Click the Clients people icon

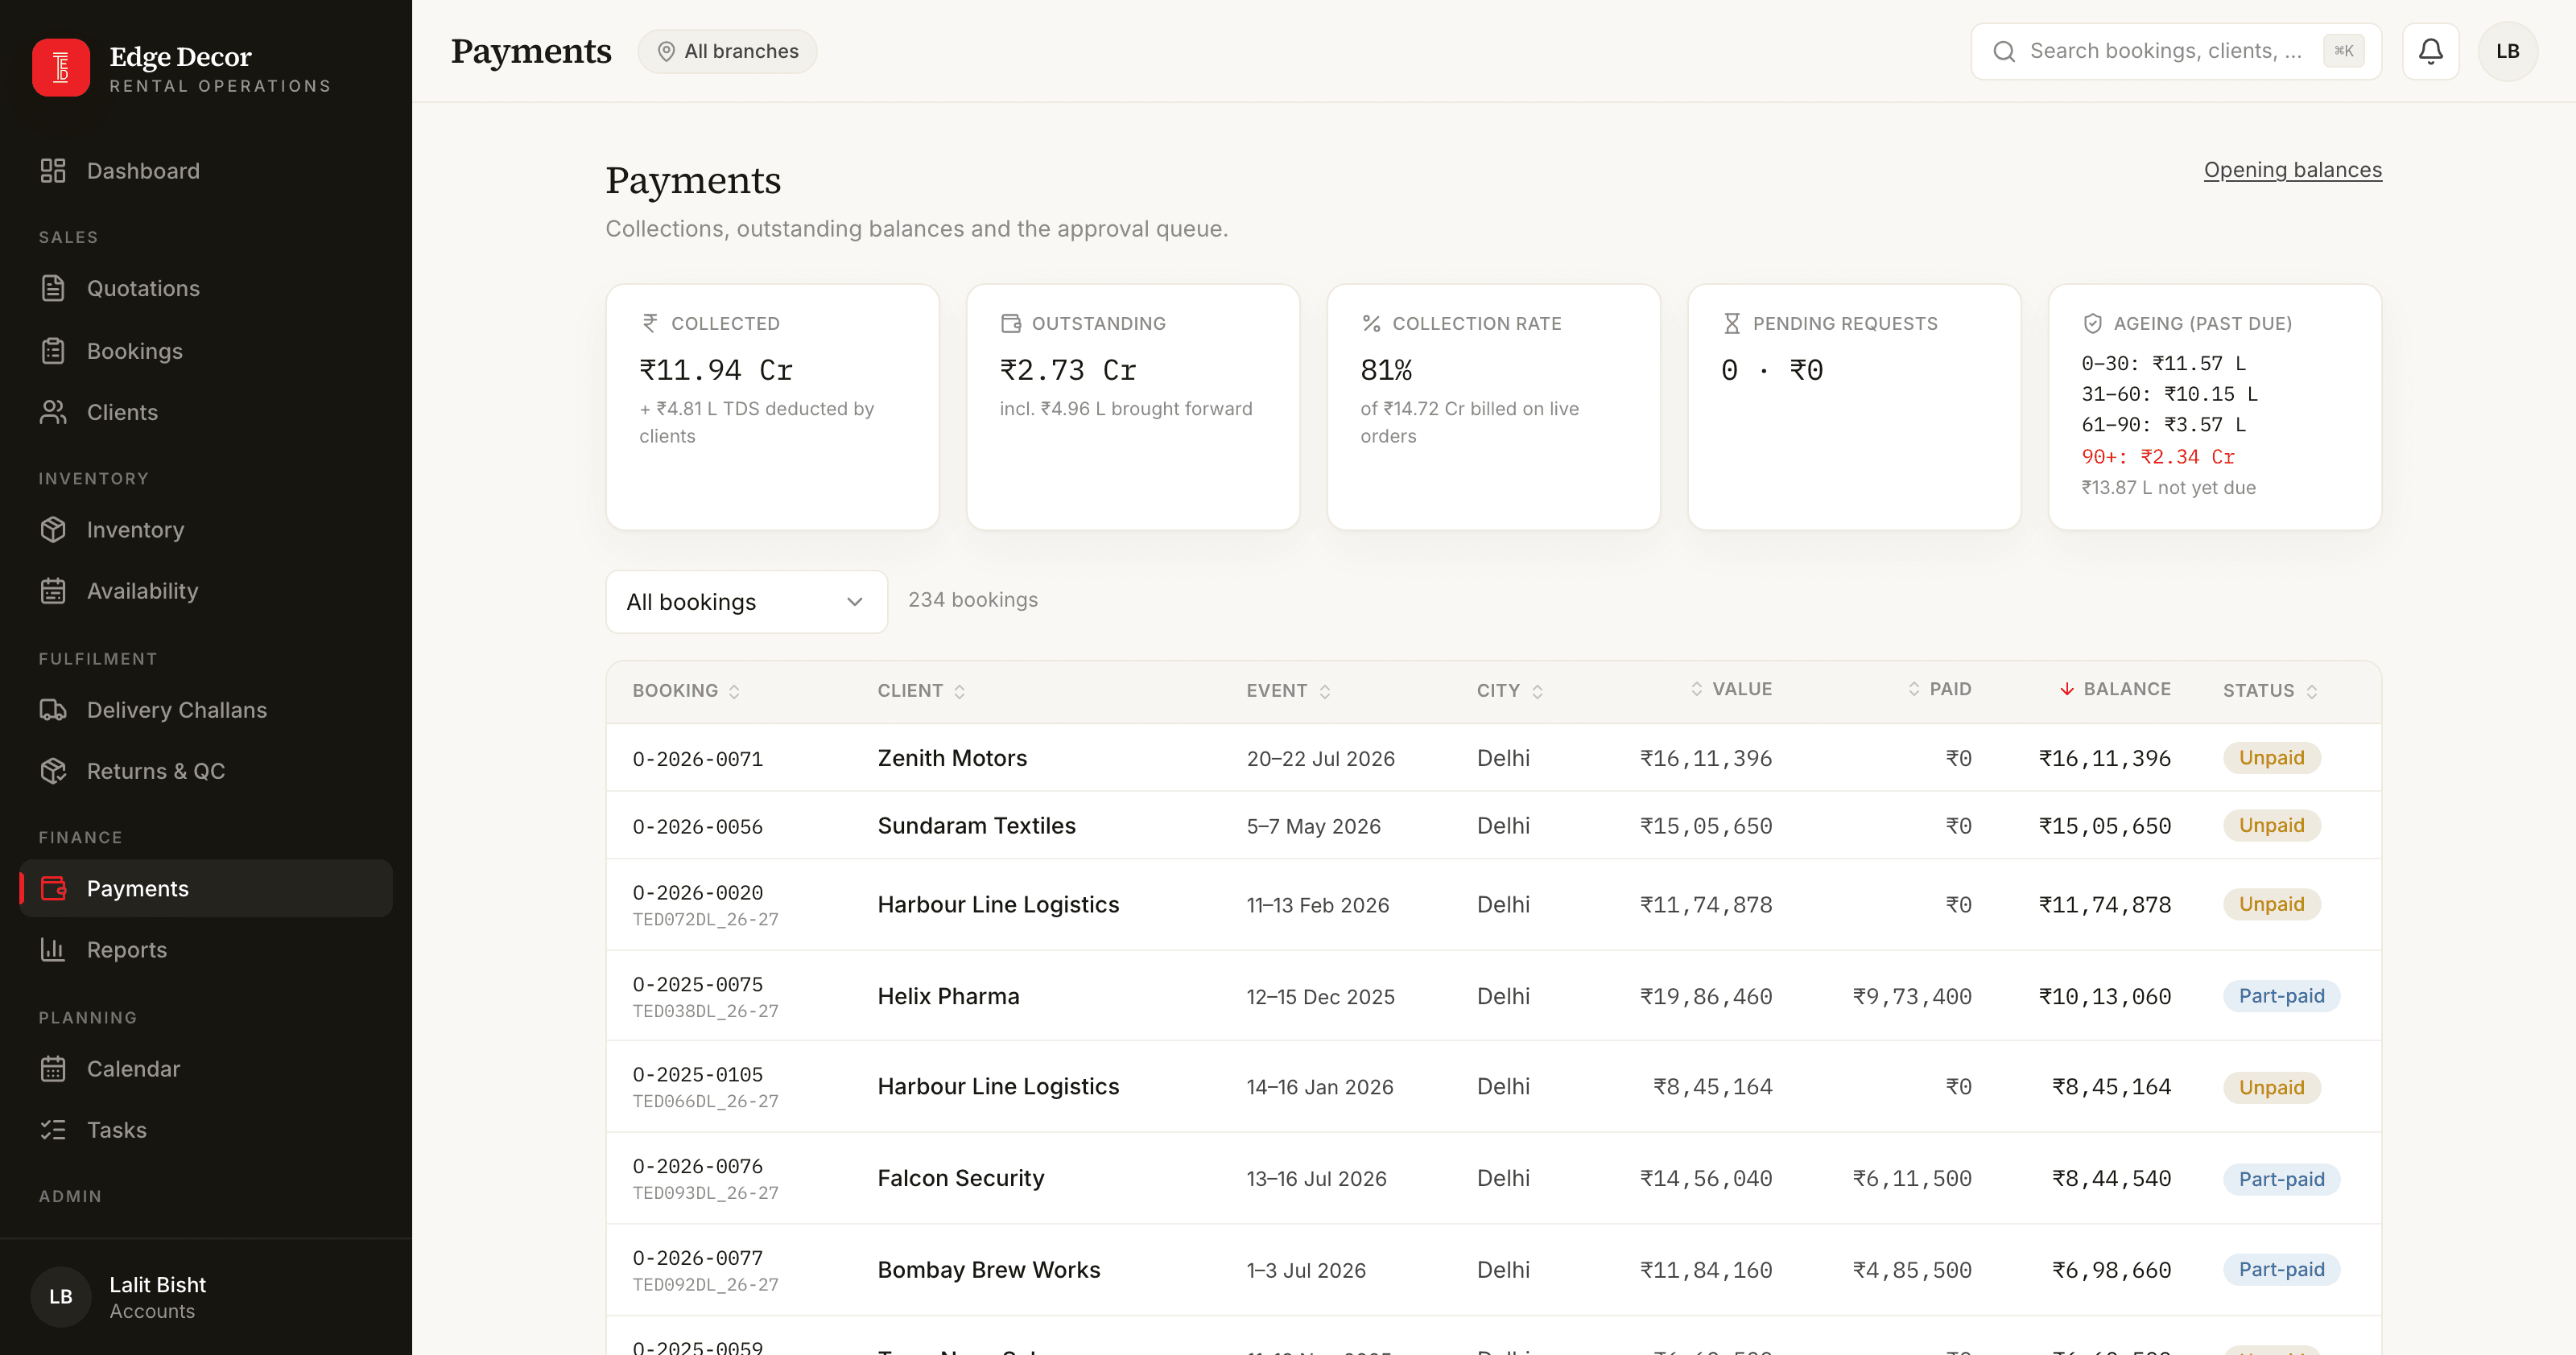click(x=53, y=413)
